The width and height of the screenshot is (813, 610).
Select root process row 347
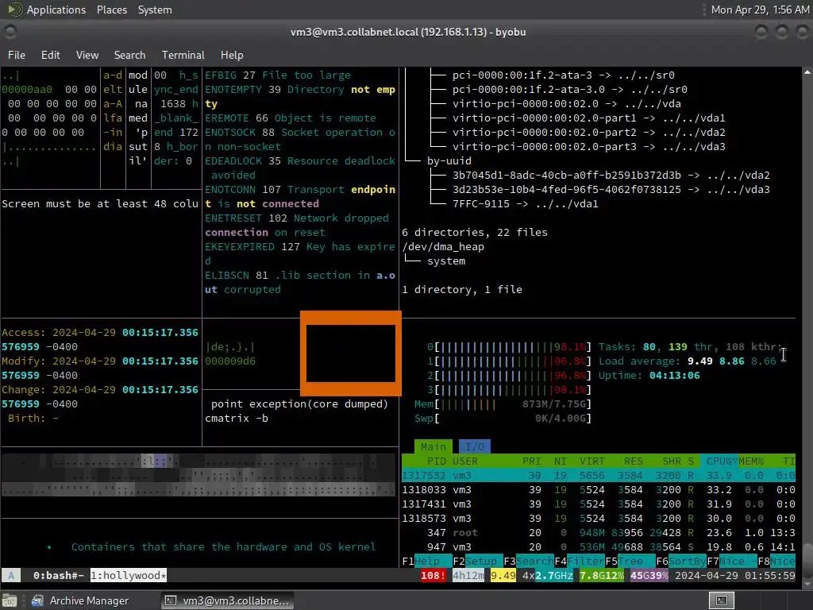[x=599, y=533]
